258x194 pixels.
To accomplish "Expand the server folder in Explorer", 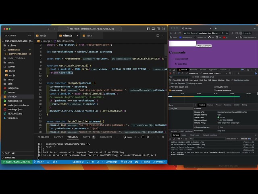I will pyautogui.click(x=11, y=67).
